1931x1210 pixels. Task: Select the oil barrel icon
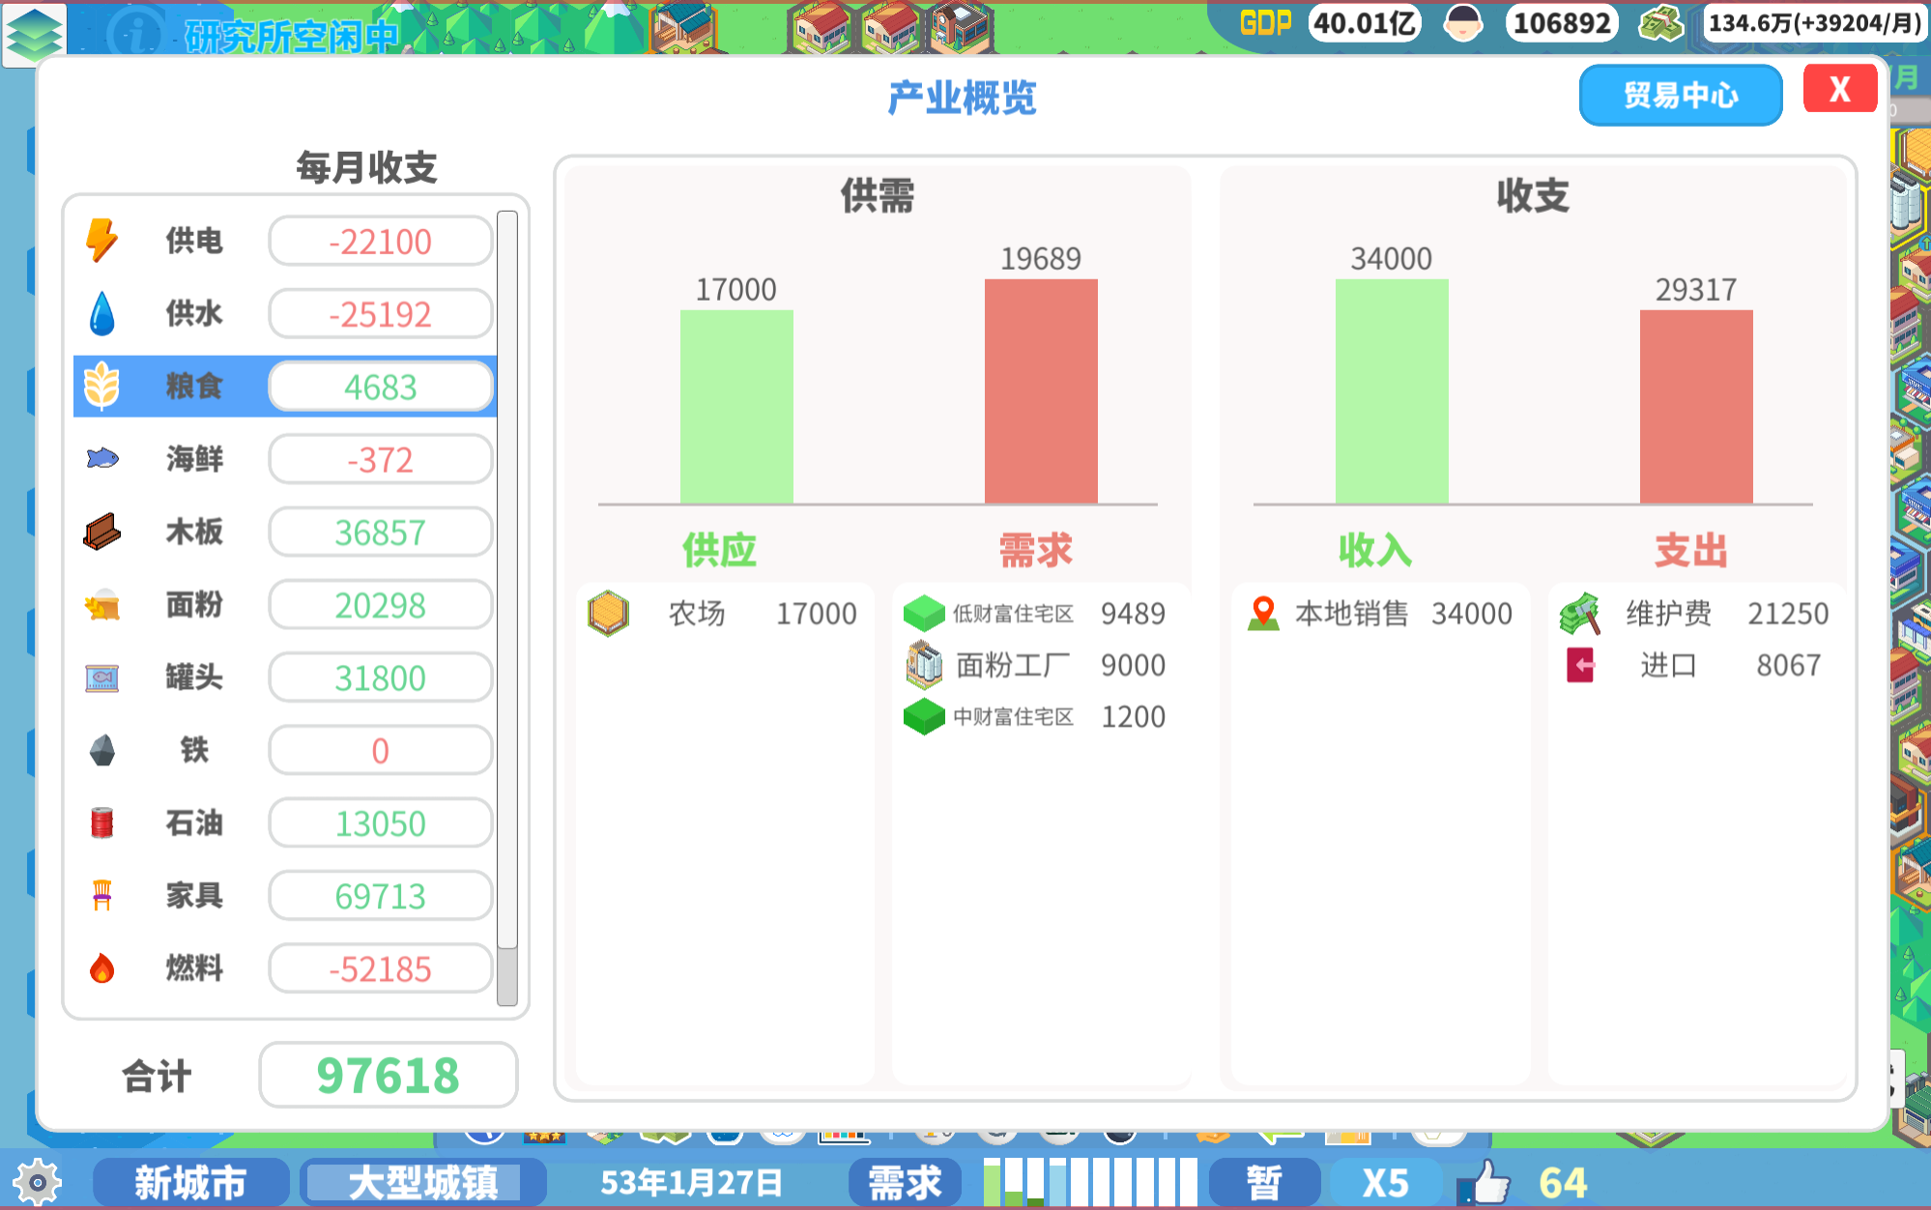pyautogui.click(x=101, y=822)
